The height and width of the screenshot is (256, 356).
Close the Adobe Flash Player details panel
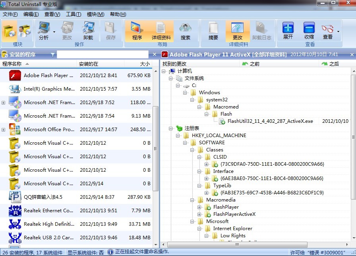click(352, 54)
